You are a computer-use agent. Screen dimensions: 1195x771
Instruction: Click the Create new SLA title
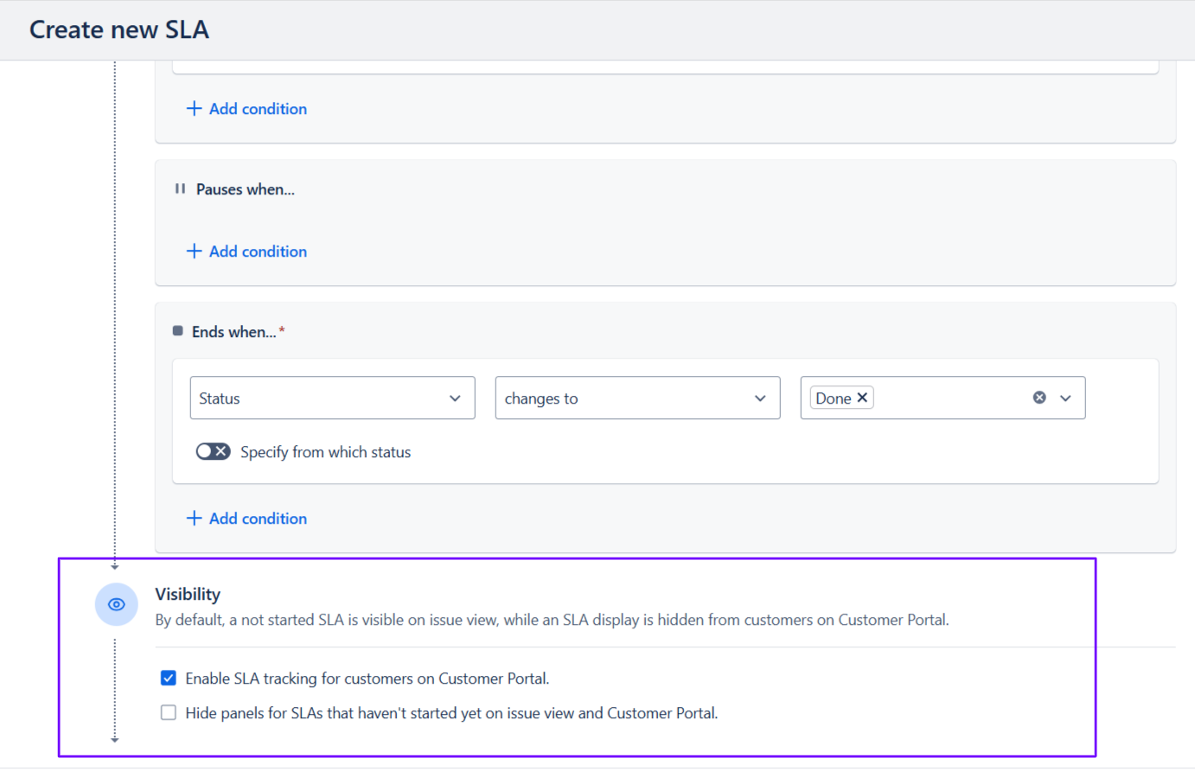click(x=119, y=29)
